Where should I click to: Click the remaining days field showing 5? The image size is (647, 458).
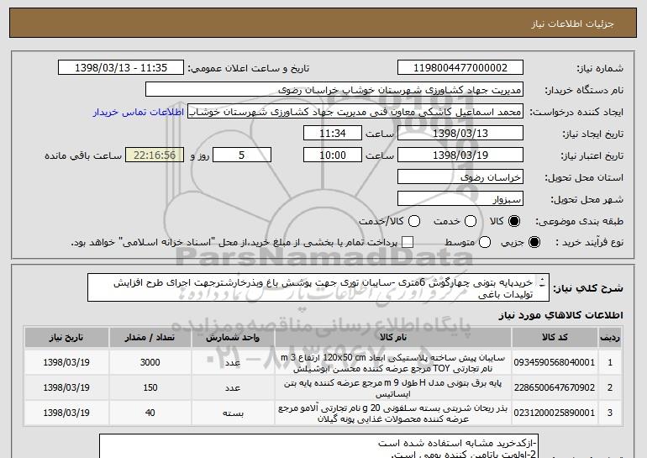click(242, 155)
